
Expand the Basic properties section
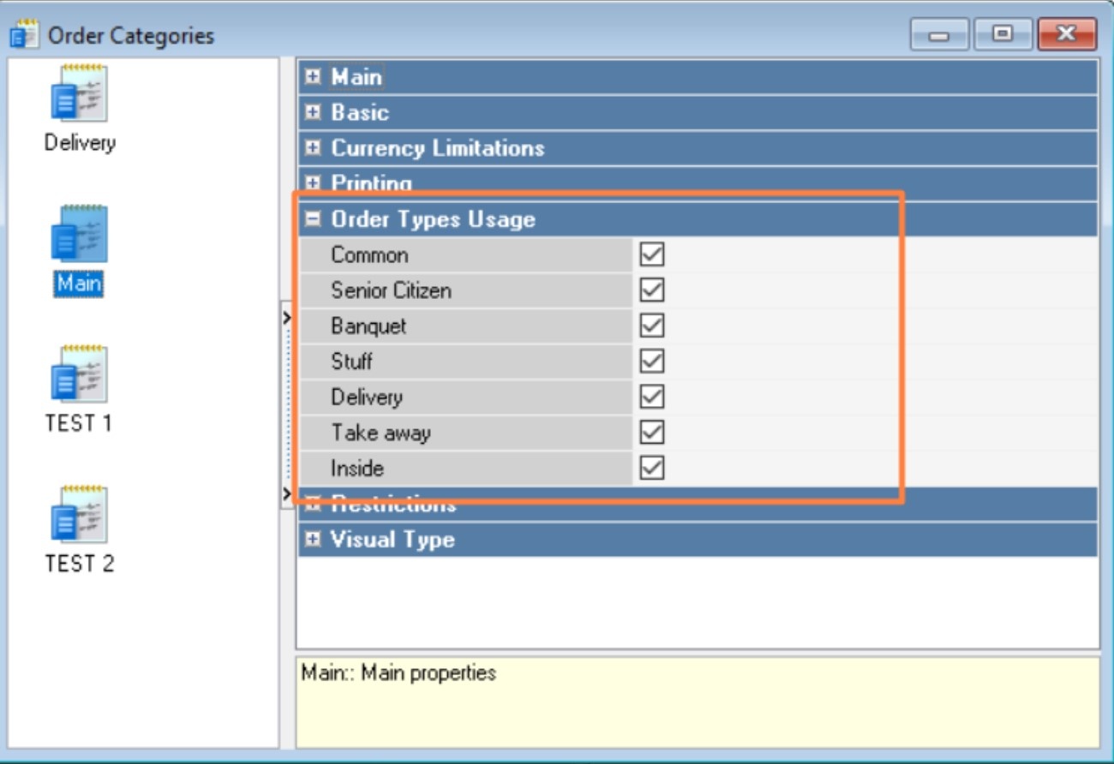[x=313, y=112]
